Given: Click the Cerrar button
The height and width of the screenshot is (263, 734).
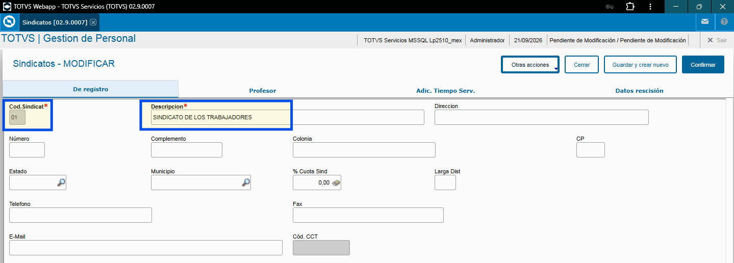Looking at the screenshot, I should click(582, 65).
